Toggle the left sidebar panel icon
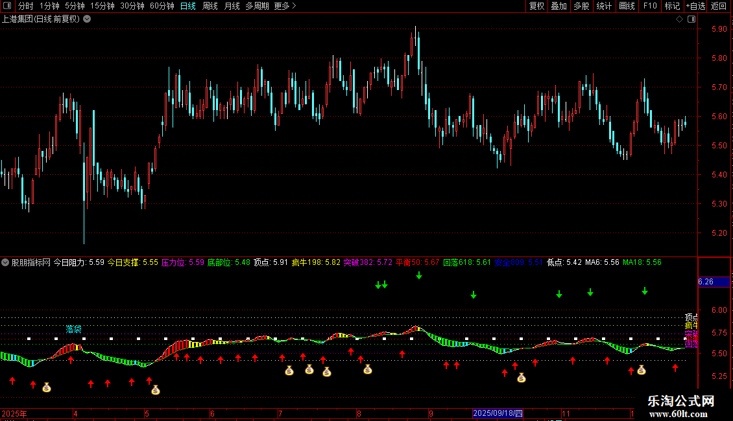Image resolution: width=733 pixels, height=421 pixels. (x=7, y=6)
